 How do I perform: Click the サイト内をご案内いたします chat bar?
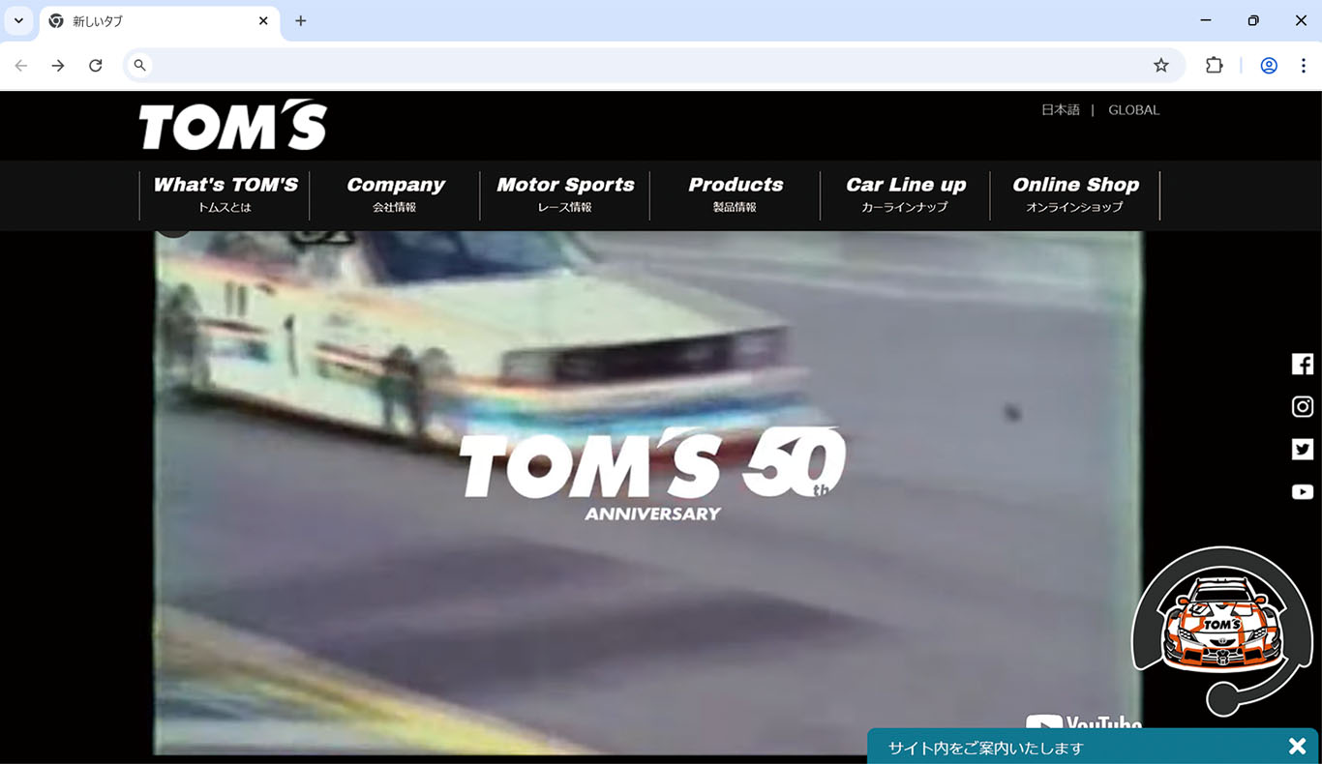point(1093,747)
